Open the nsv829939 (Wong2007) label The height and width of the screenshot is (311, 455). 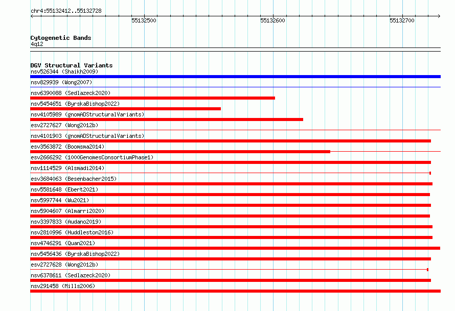[61, 82]
